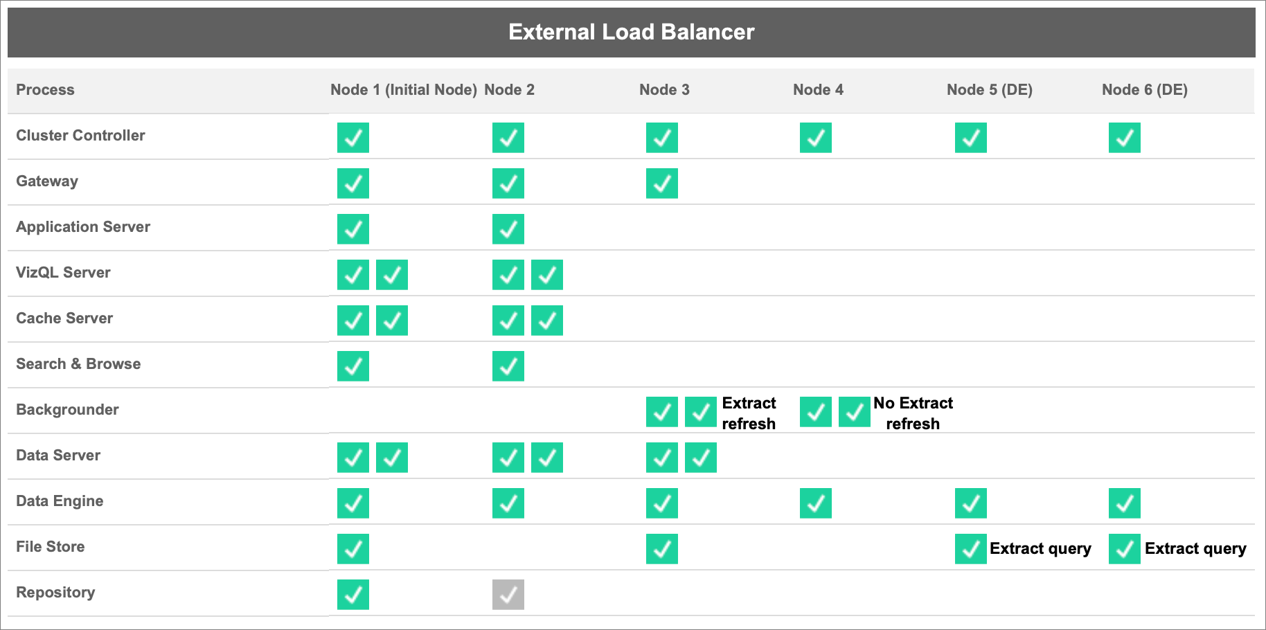Select the Gateway checkmark under Node 3

662,183
